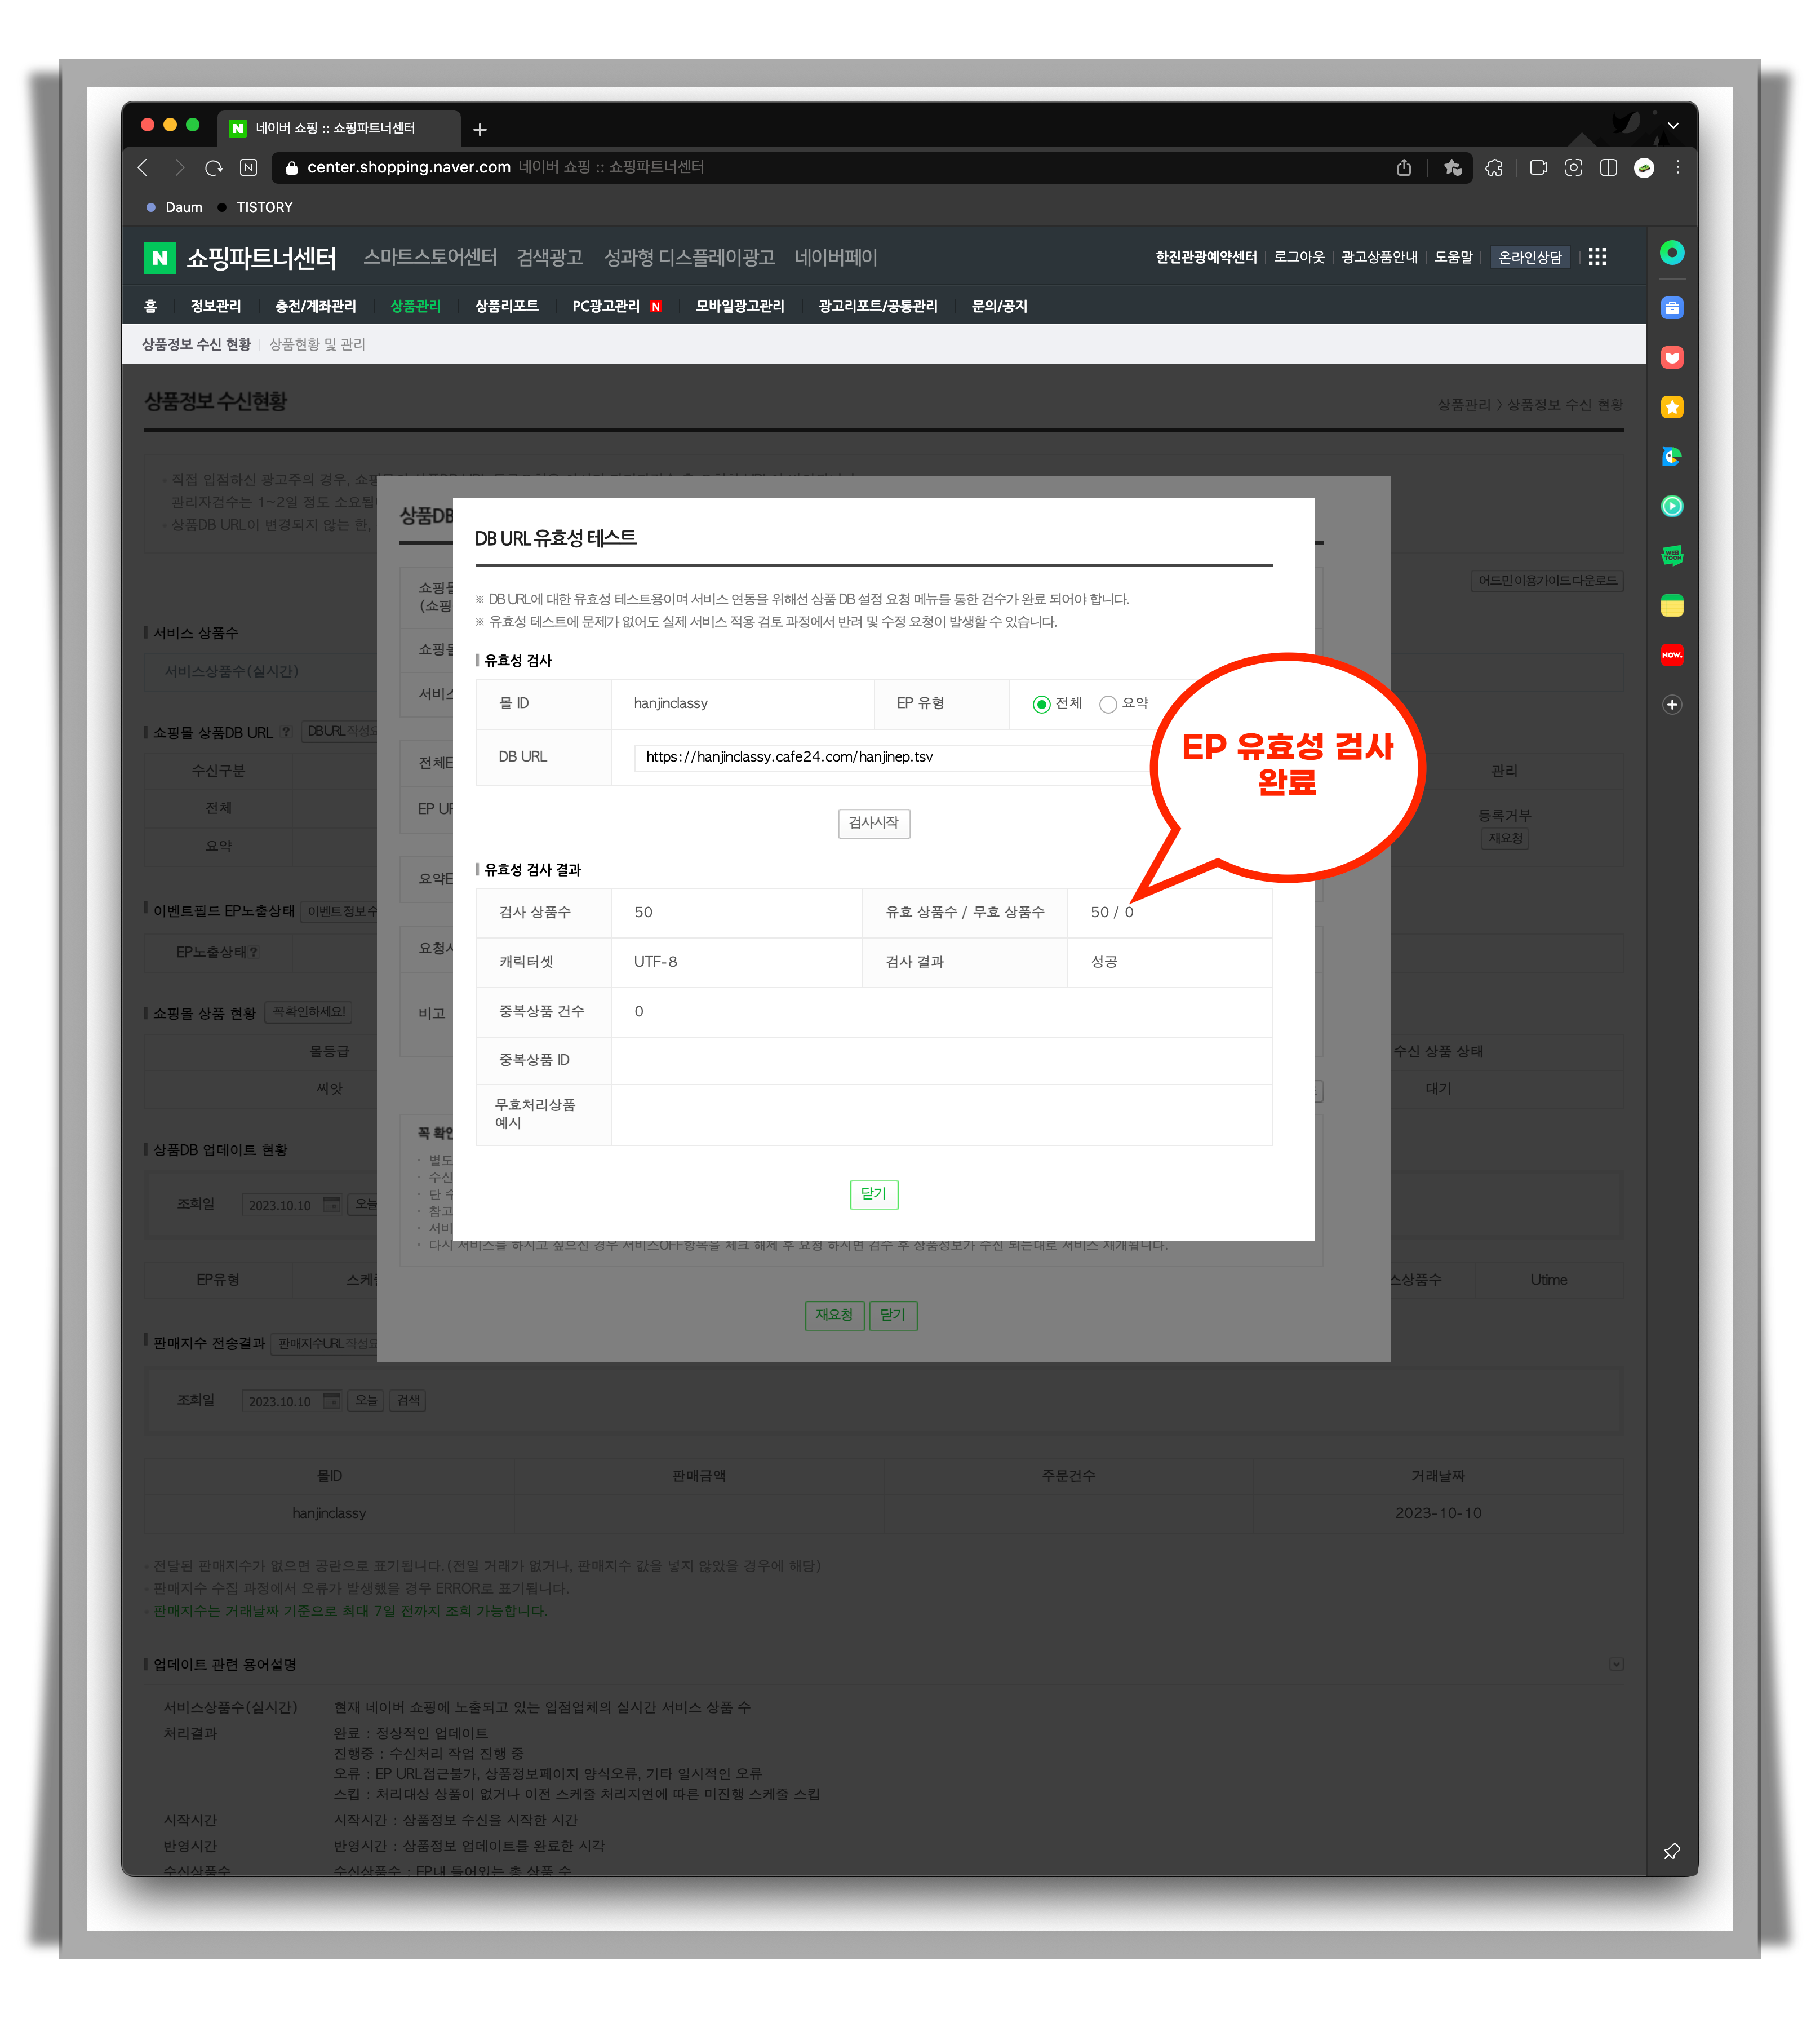Open the 문의/공지 menu

pos(1000,306)
